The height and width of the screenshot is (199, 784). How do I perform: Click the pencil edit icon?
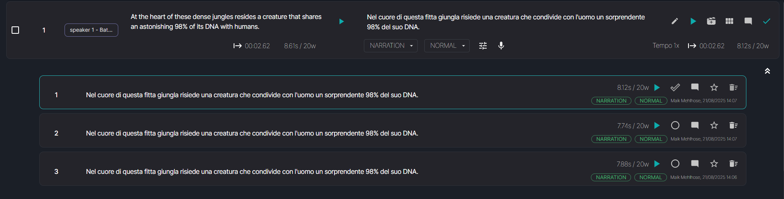674,21
